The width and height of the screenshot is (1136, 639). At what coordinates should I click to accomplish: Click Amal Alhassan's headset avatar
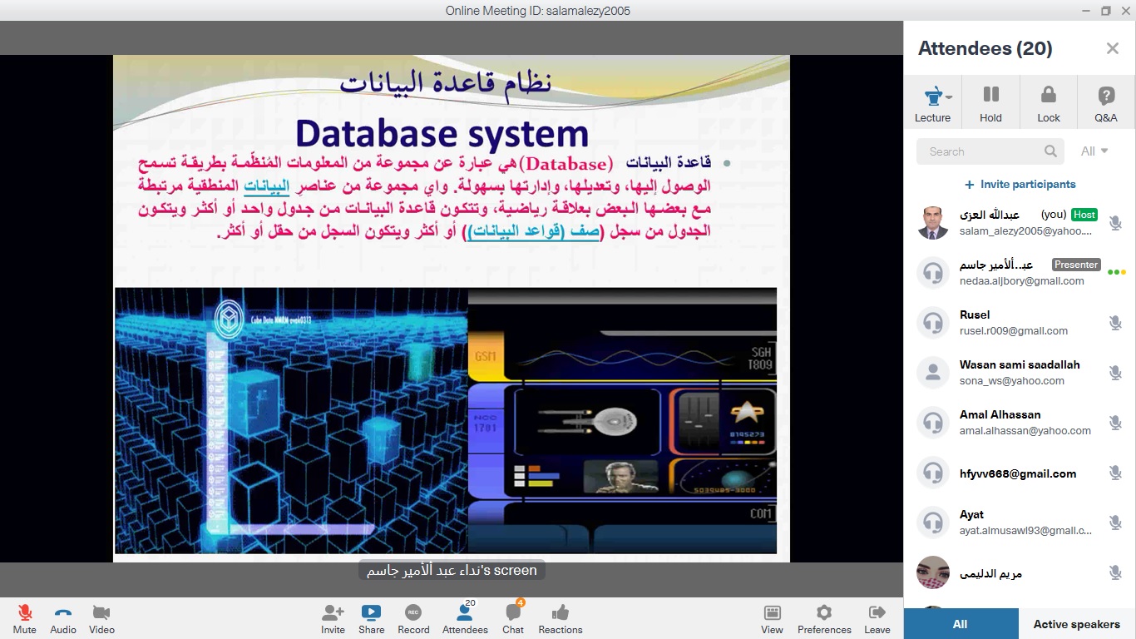(933, 423)
